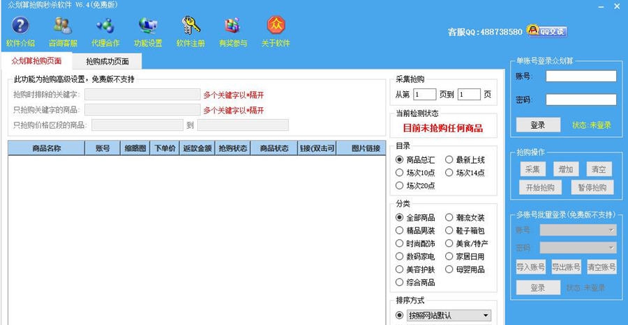The image size is (628, 325).
Task: Click the 关于软件 about icon
Action: click(276, 25)
